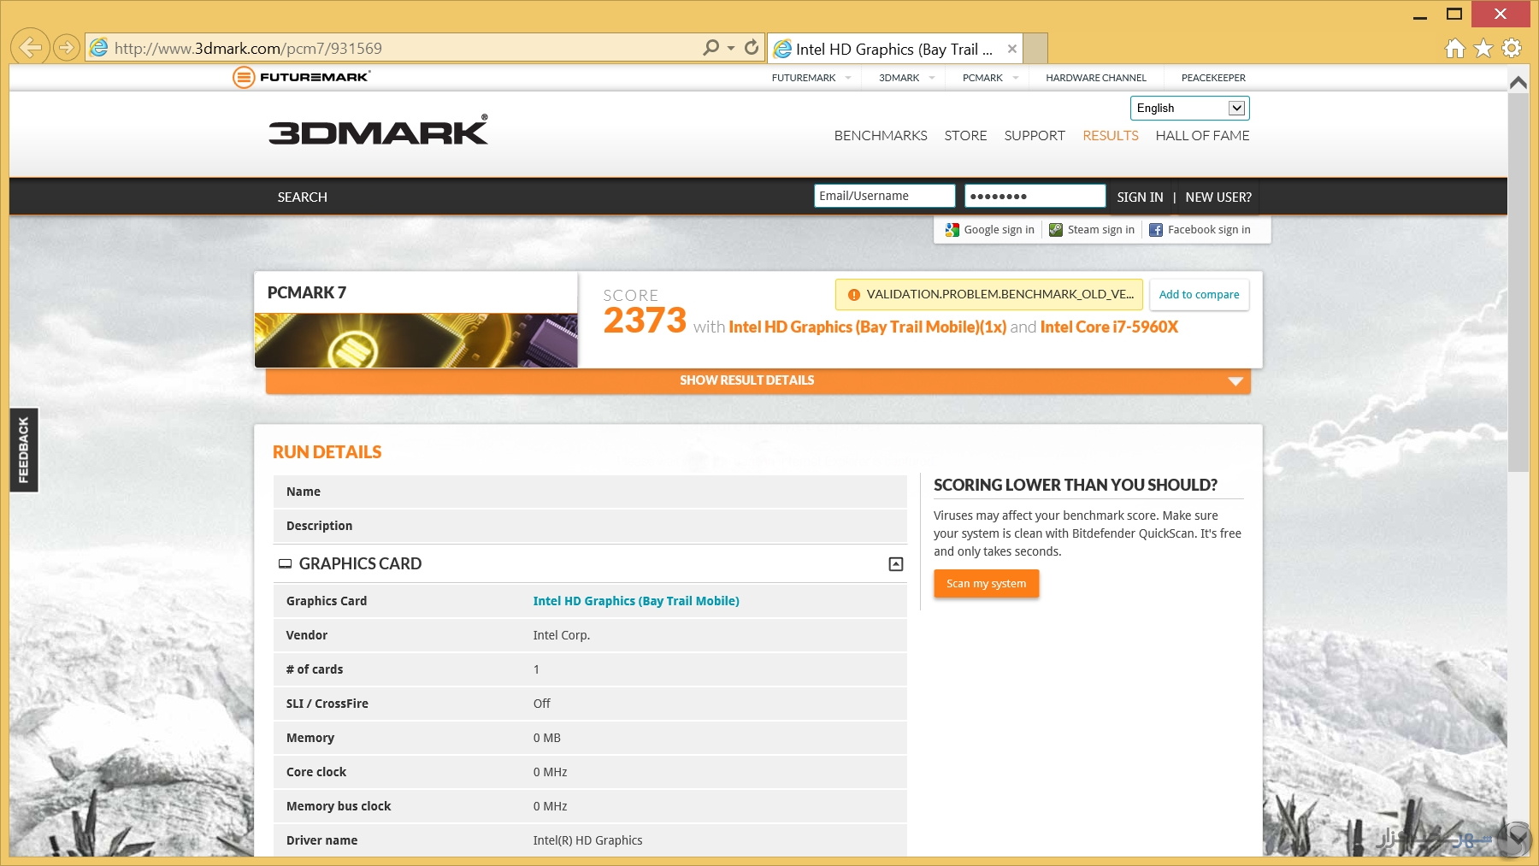Go back with browser back arrow
The width and height of the screenshot is (1539, 866).
(30, 47)
